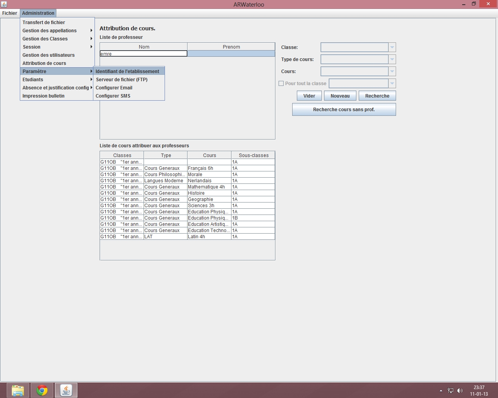Open File Explorer from the taskbar
This screenshot has height=398, width=498.
point(18,390)
